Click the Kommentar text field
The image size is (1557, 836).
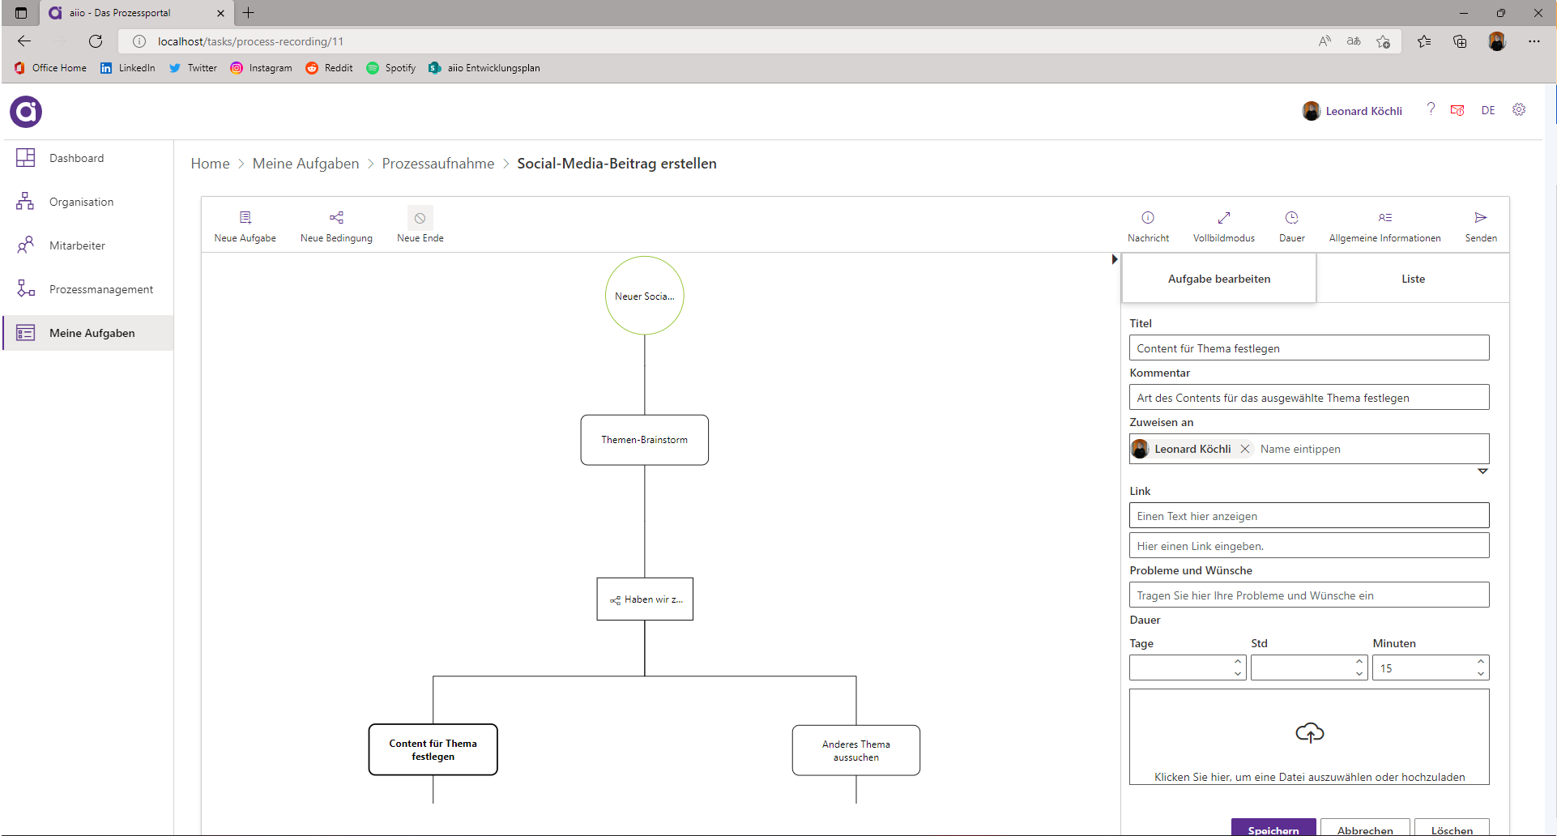[1308, 398]
